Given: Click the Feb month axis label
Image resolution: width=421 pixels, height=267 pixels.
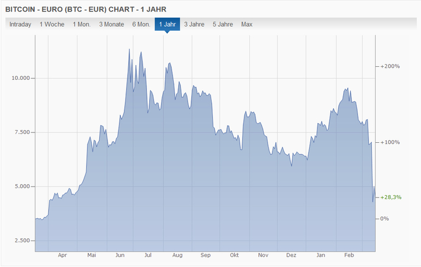Looking at the screenshot, I should point(349,255).
